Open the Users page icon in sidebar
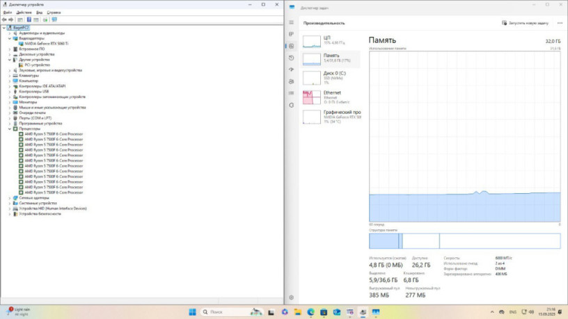The width and height of the screenshot is (568, 319). click(292, 81)
